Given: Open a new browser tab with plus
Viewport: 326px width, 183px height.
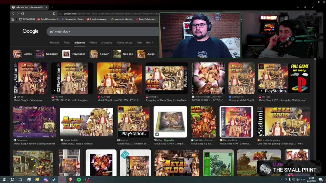Looking at the screenshot, I should coord(52,7).
